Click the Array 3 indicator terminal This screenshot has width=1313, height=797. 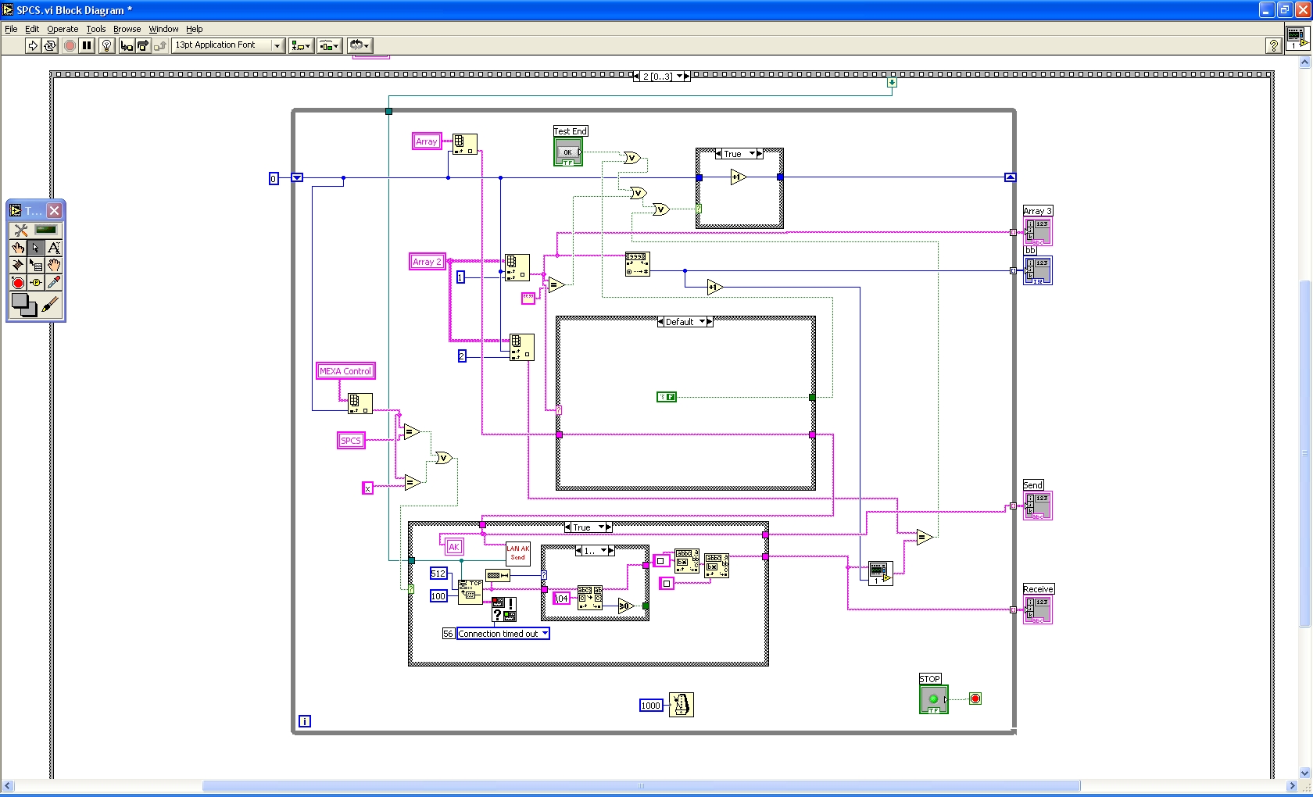[1038, 232]
